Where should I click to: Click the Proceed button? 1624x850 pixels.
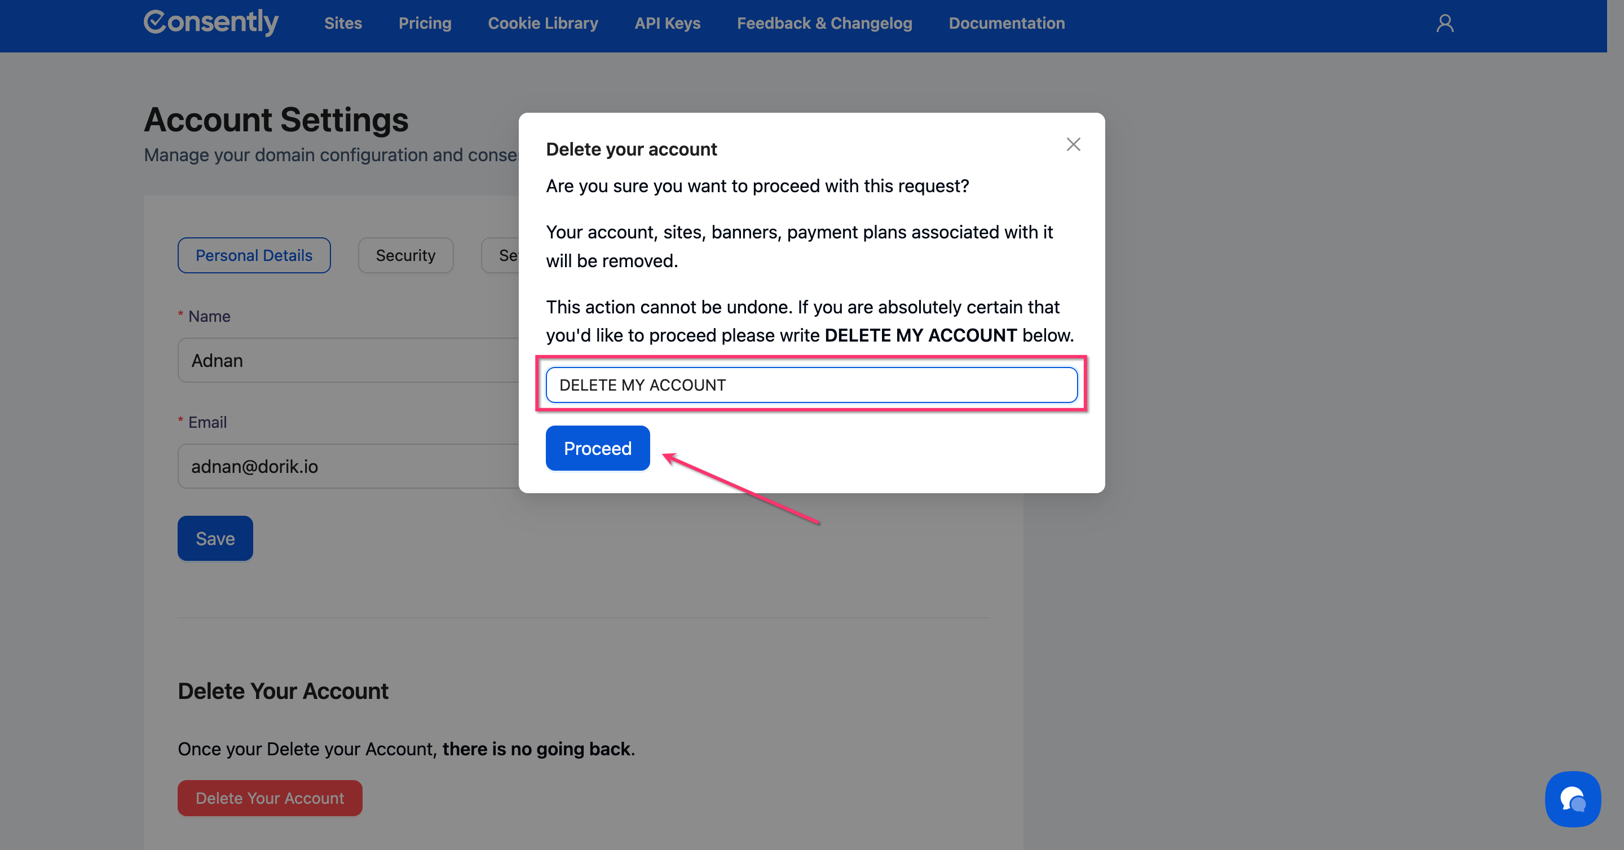click(597, 448)
